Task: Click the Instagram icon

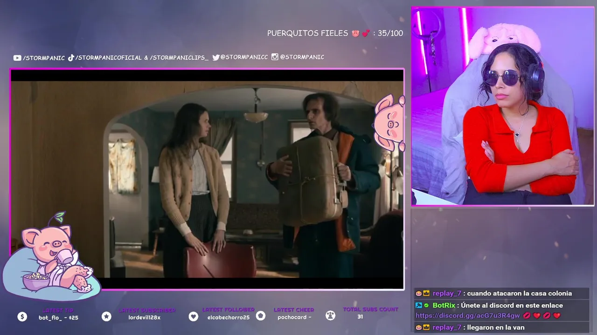Action: (x=275, y=57)
